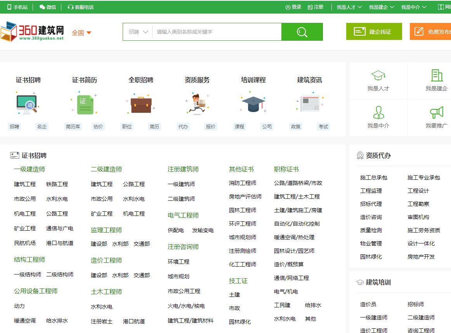Click 公路/道路桥梁/市政 under 职称证书
Image resolution: width=451 pixels, height=333 pixels.
298,183
